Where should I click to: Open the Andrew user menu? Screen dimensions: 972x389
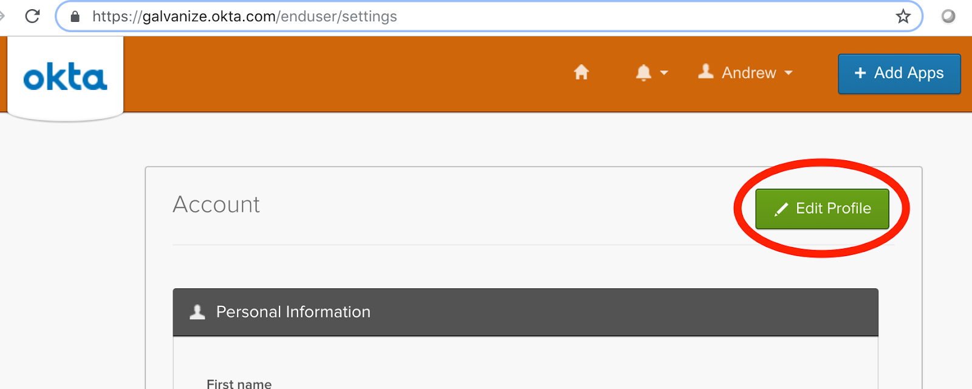coord(745,73)
